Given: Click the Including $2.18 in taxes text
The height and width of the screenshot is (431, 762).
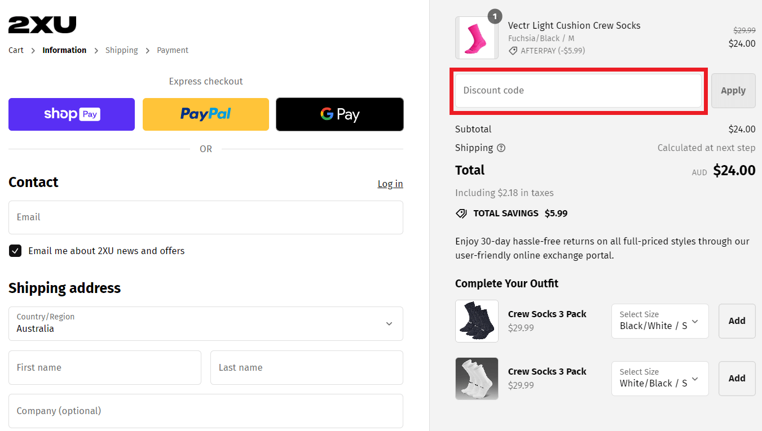Looking at the screenshot, I should click(504, 193).
